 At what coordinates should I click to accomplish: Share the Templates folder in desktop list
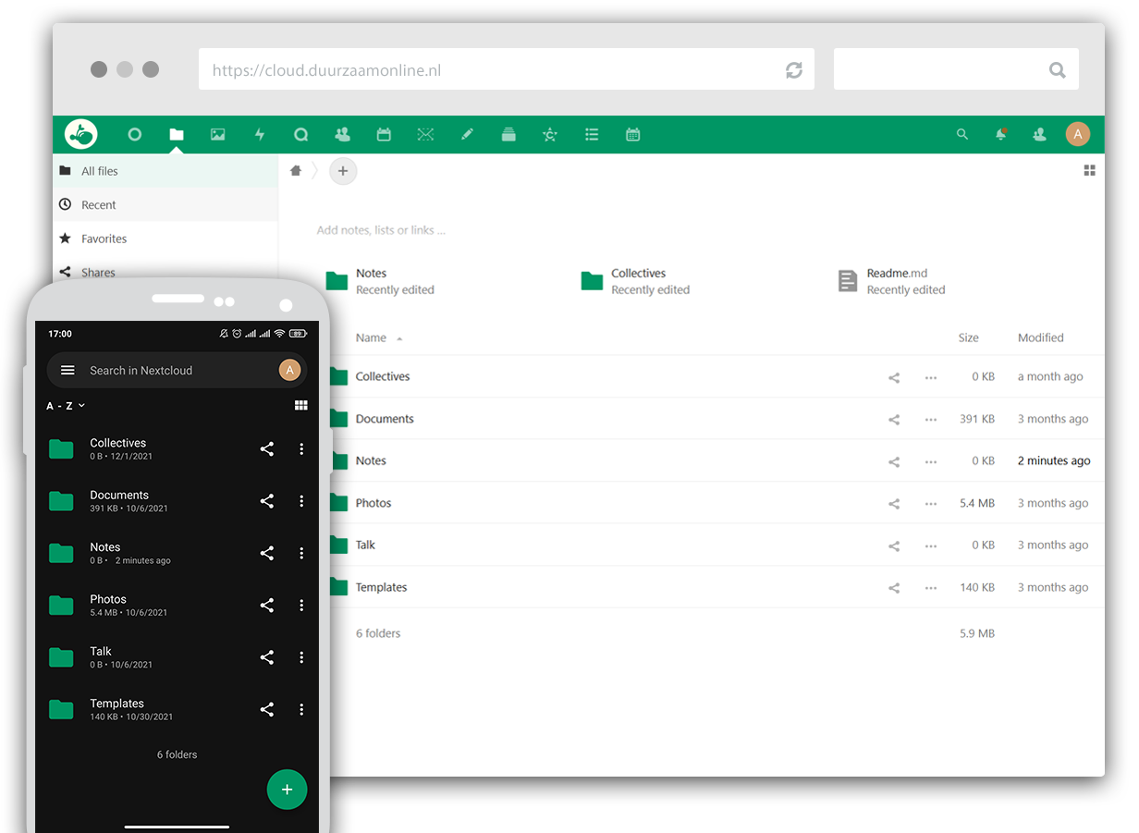coord(894,588)
